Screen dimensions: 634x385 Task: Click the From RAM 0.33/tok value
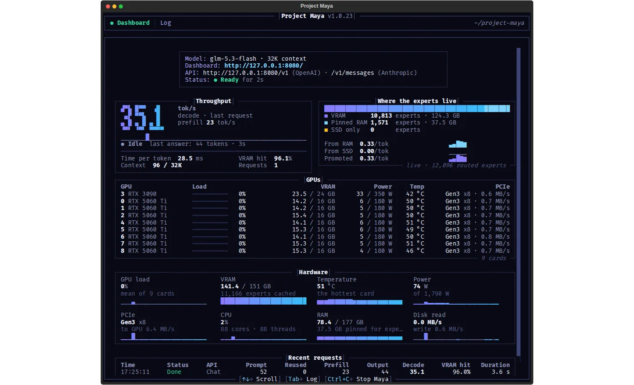374,144
